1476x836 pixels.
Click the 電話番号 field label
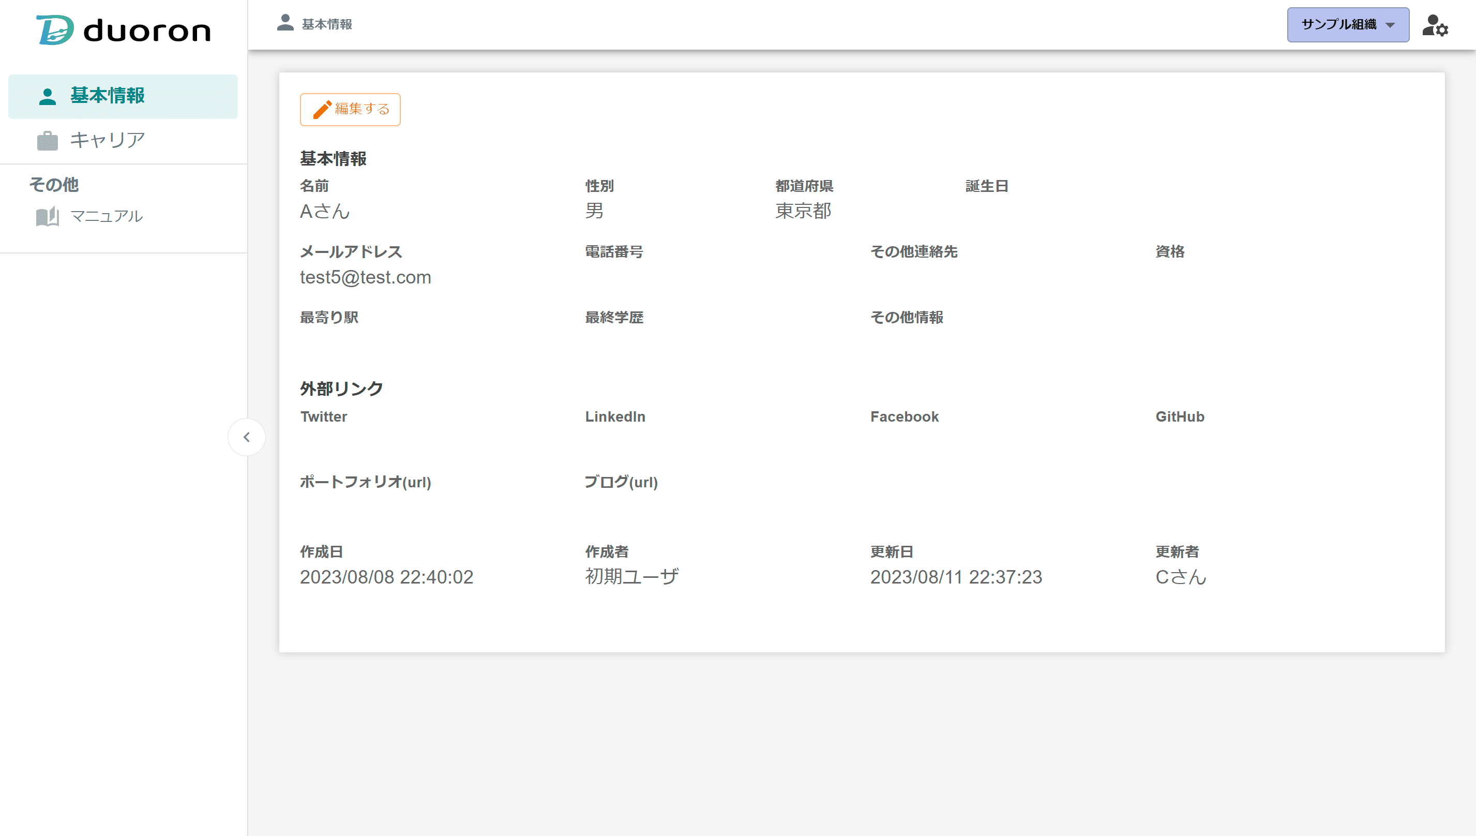click(614, 251)
